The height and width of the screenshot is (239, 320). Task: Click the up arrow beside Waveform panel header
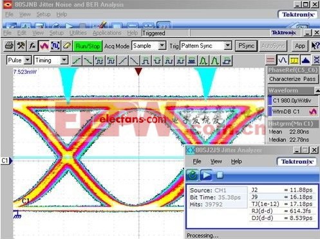[317, 91]
